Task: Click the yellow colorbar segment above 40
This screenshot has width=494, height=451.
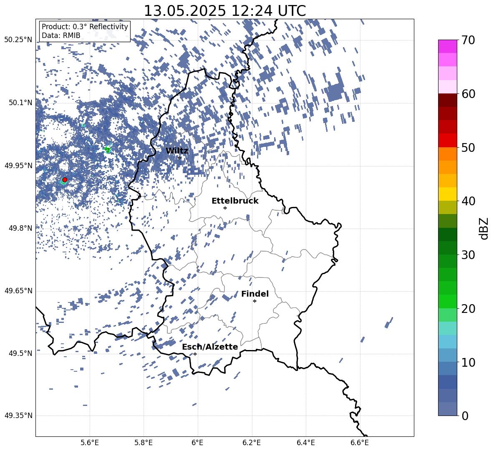Action: (x=447, y=194)
